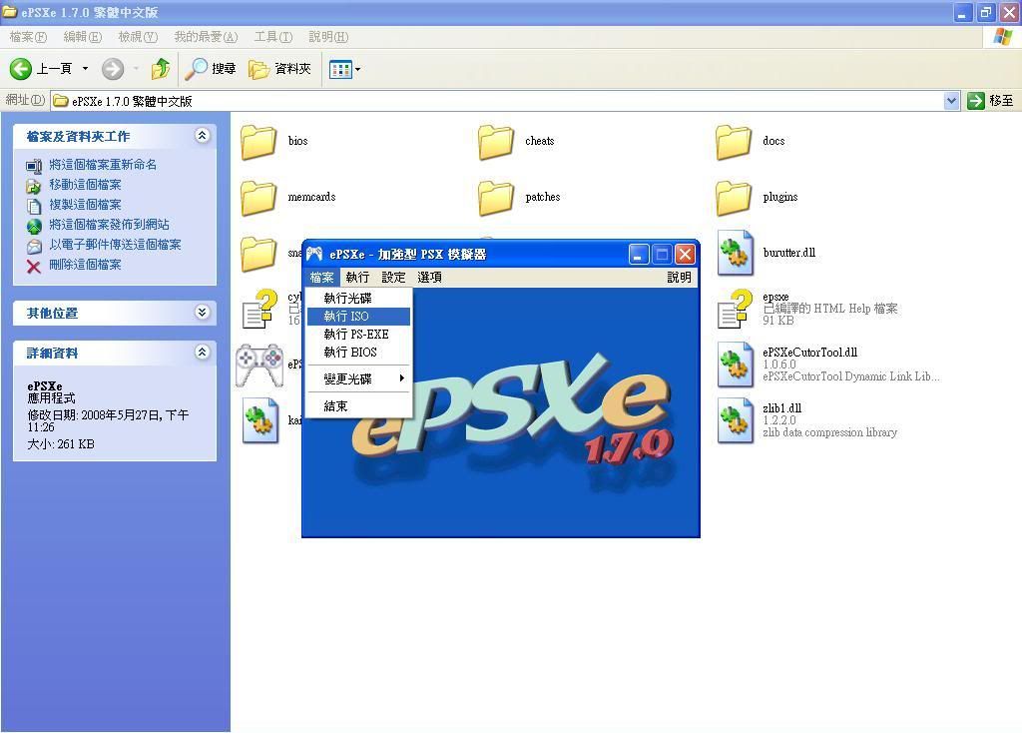Click the globe publish-to-web icon in sidebar
The width and height of the screenshot is (1022, 733).
point(34,227)
